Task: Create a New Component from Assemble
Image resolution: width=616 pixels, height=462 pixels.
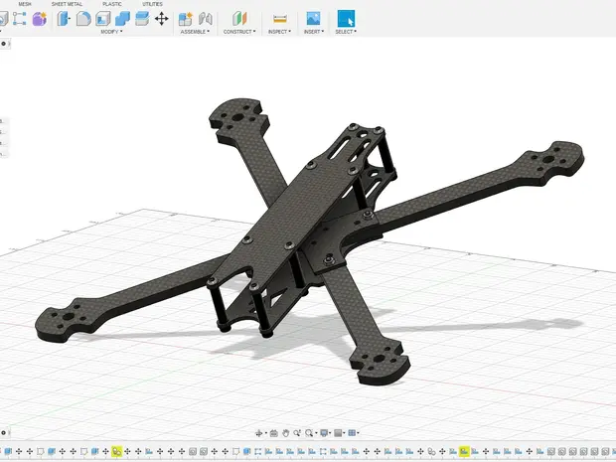Action: coord(186,19)
